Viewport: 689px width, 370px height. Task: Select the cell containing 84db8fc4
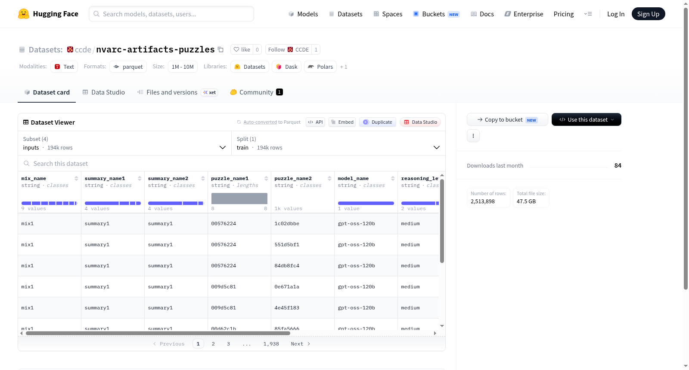coord(303,266)
